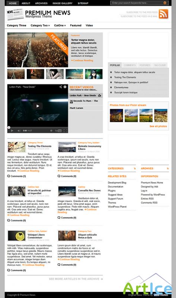The image size is (176, 298).
Task: Expand the Category Two menu
Action: (x=40, y=25)
